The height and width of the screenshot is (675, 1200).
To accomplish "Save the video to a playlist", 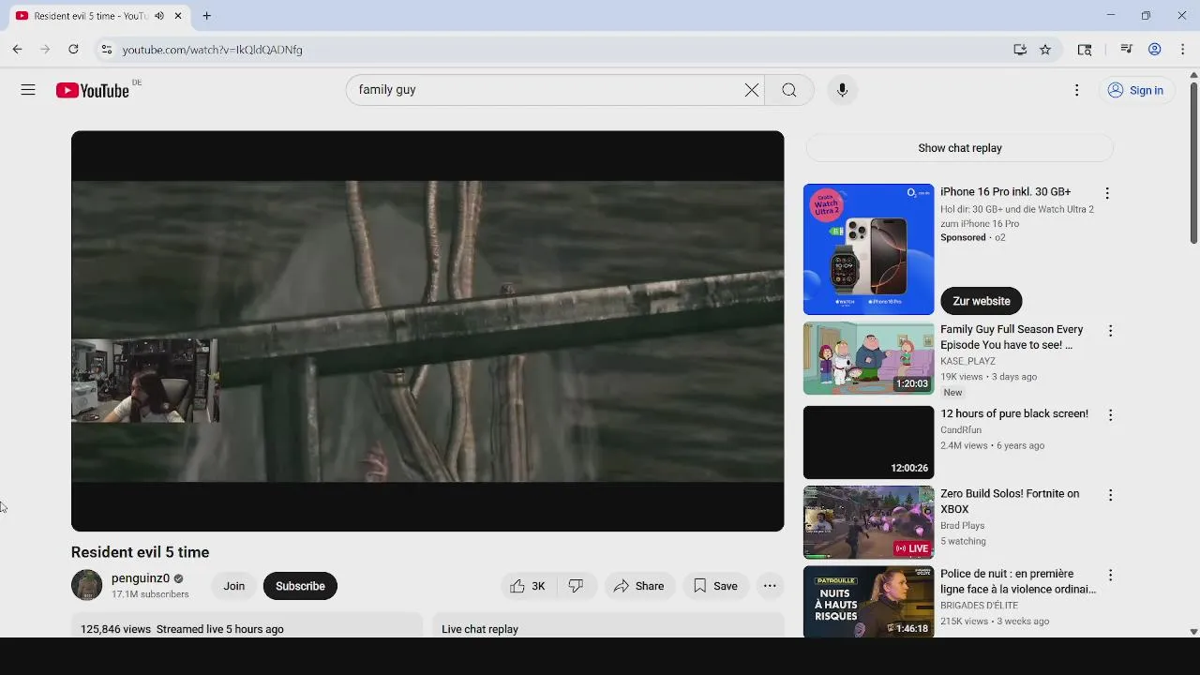I will tap(715, 586).
